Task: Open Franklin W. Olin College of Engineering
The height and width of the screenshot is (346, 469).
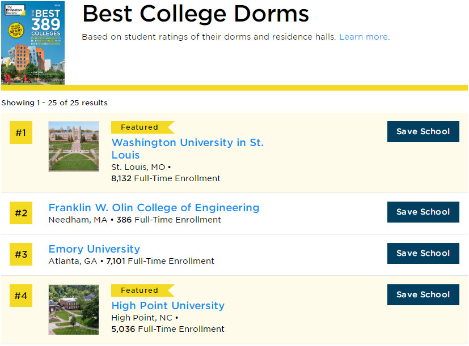Action: point(154,207)
